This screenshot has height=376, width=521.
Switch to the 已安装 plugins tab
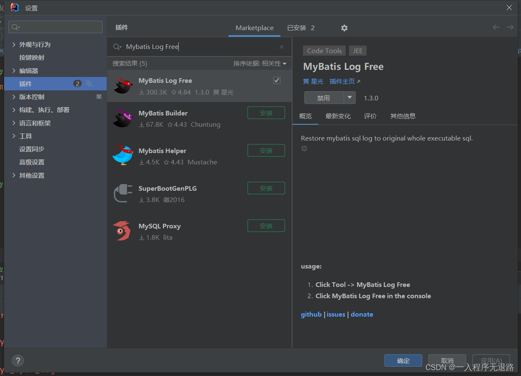pyautogui.click(x=297, y=28)
